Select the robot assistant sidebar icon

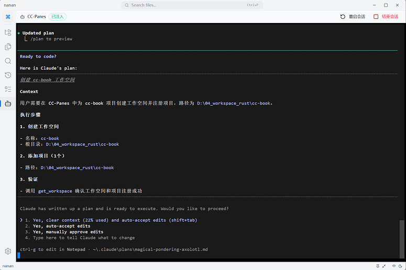point(8,104)
